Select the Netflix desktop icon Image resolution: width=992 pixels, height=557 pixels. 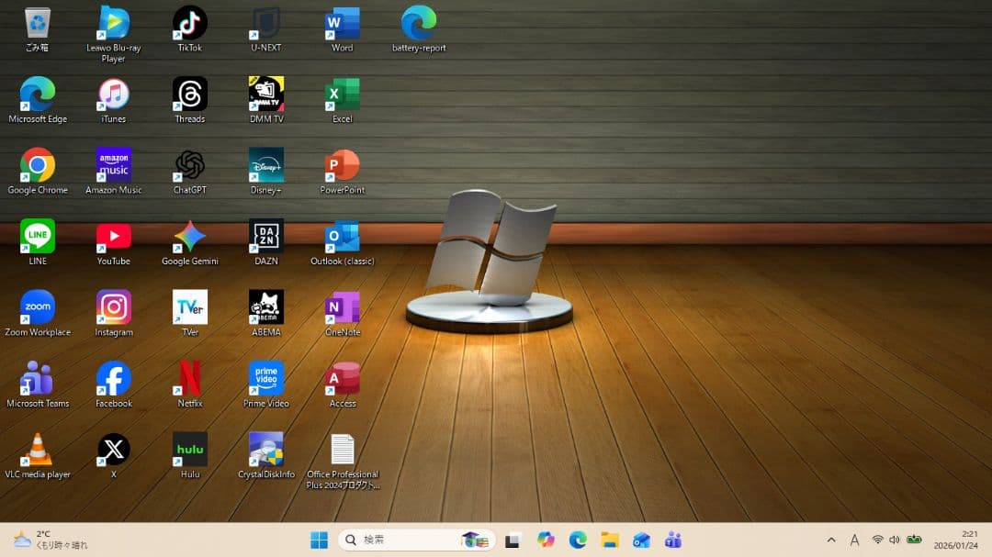190,379
